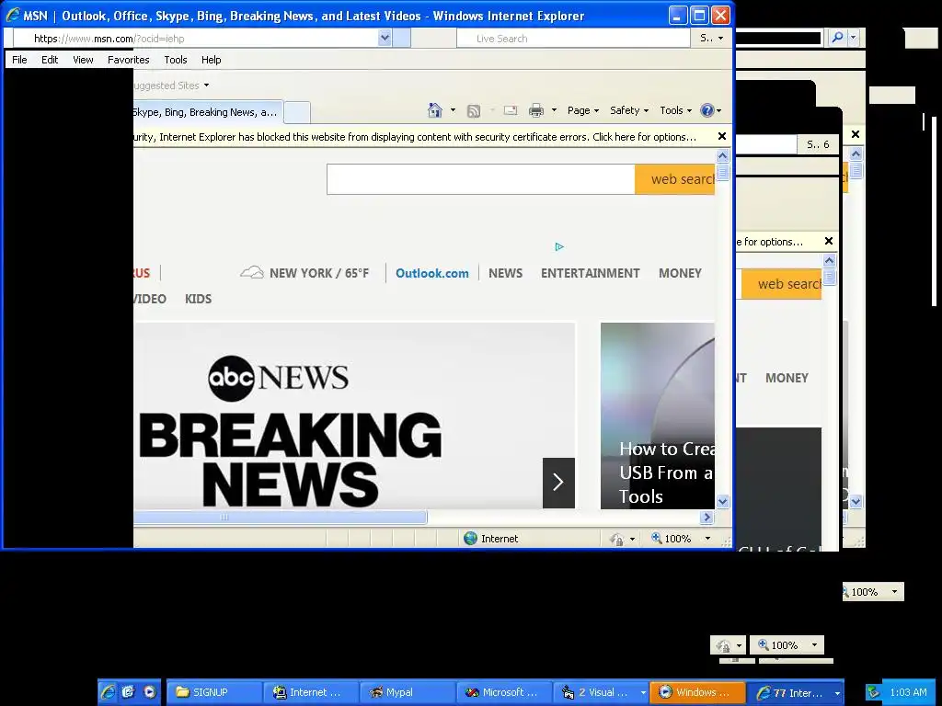Click the blue Help question mark icon

pyautogui.click(x=707, y=110)
